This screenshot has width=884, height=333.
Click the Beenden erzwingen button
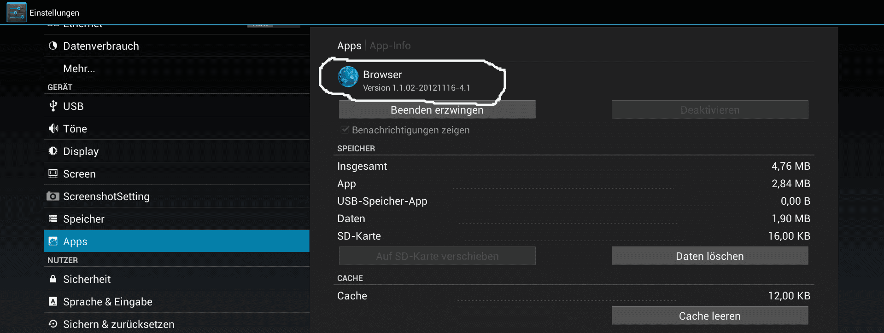437,109
